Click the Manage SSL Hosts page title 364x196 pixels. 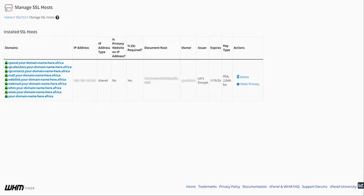[34, 7]
